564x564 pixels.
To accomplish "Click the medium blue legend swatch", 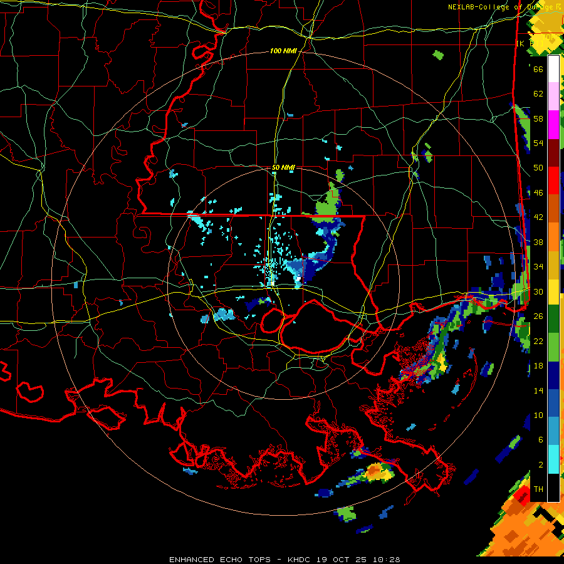I will [553, 403].
